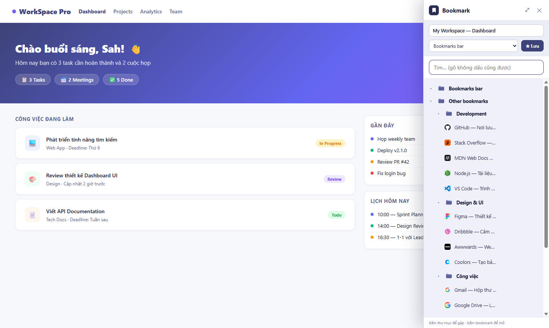The image size is (549, 328).
Task: Collapse the Công việc folder arrow
Action: pyautogui.click(x=438, y=277)
